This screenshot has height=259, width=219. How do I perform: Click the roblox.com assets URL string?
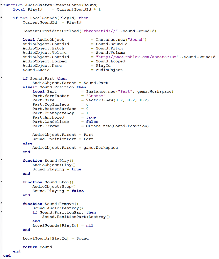coord(137,57)
